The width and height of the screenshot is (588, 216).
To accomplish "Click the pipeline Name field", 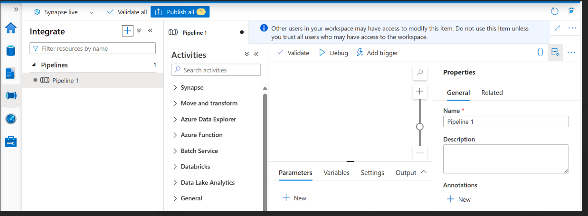I will [x=506, y=122].
